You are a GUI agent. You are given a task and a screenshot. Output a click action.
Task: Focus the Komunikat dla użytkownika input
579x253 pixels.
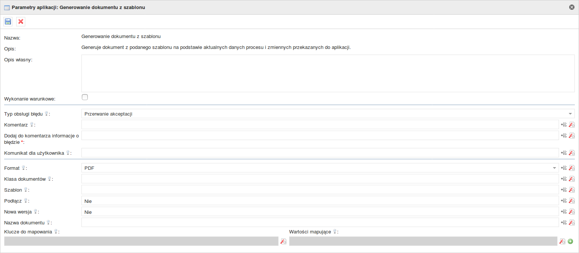320,153
